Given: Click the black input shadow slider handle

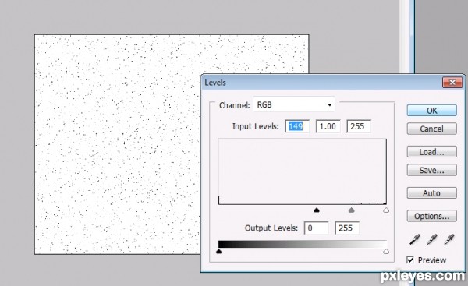Looking at the screenshot, I should click(317, 210).
